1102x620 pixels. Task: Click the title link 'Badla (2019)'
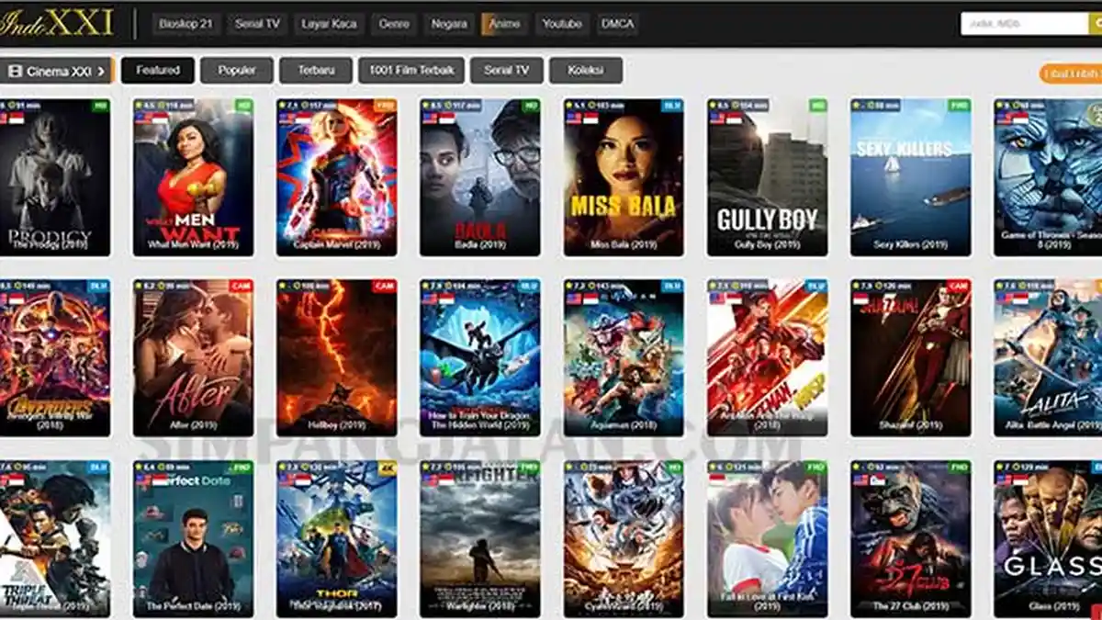point(480,245)
